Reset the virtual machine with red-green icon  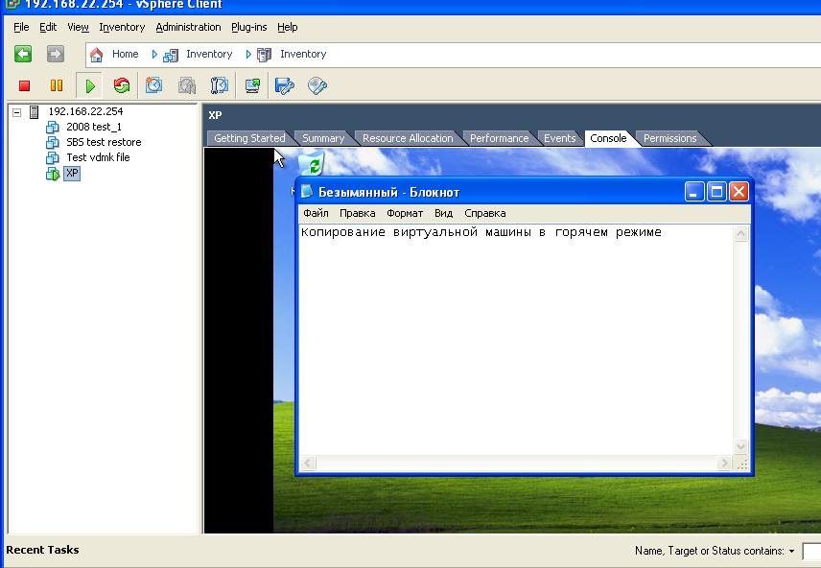pos(122,85)
